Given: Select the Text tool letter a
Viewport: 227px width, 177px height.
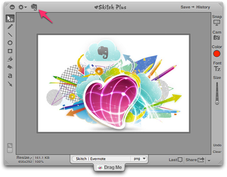Looking at the screenshot, I should [10, 76].
